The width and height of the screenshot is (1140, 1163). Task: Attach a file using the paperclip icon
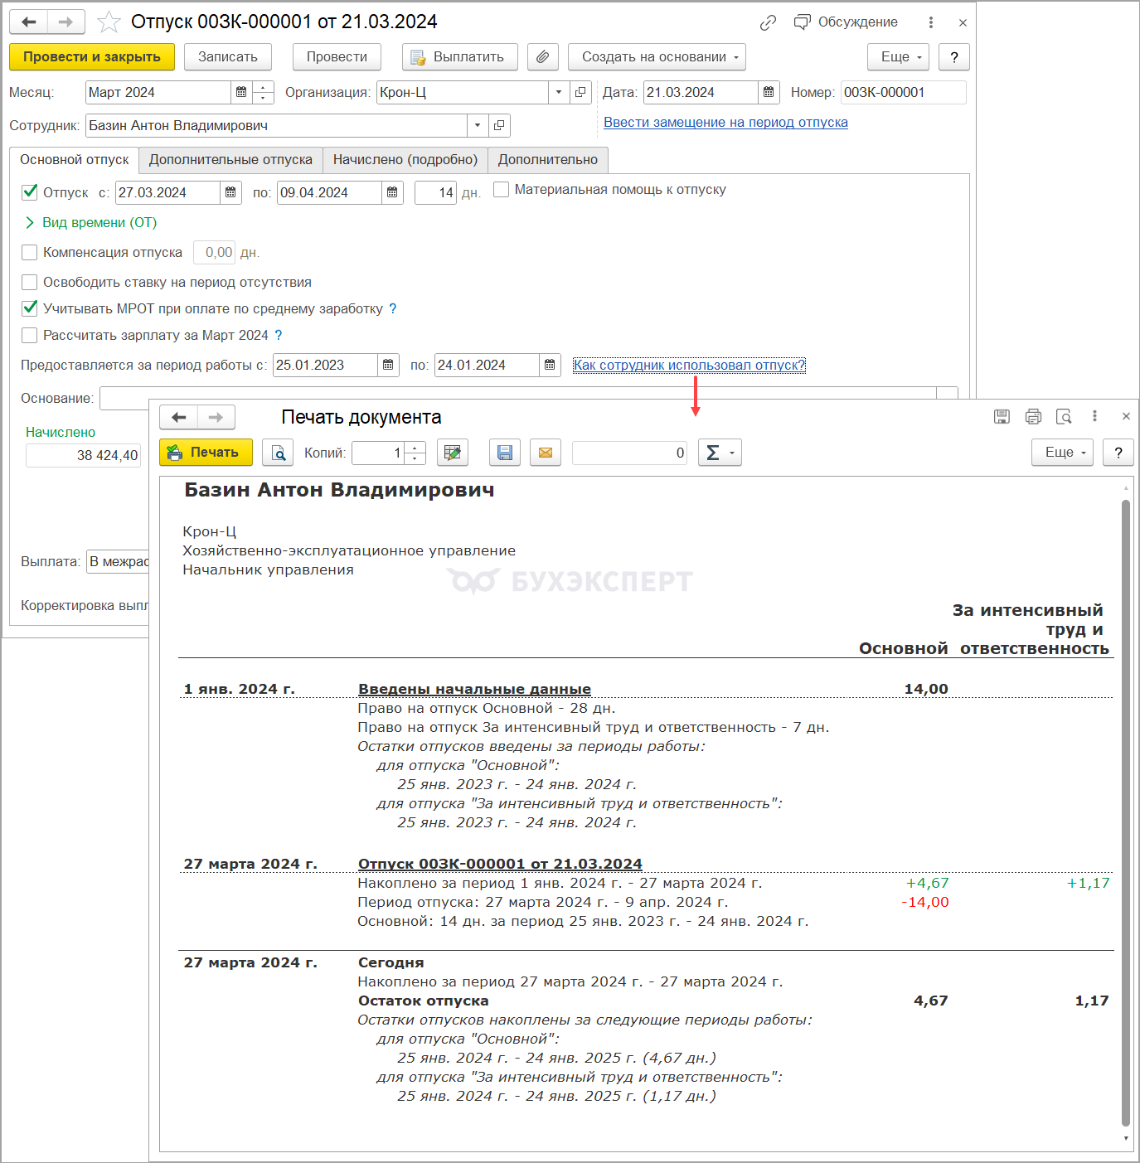pyautogui.click(x=542, y=57)
